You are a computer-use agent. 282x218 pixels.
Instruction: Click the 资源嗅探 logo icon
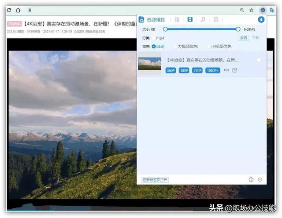coord(141,19)
